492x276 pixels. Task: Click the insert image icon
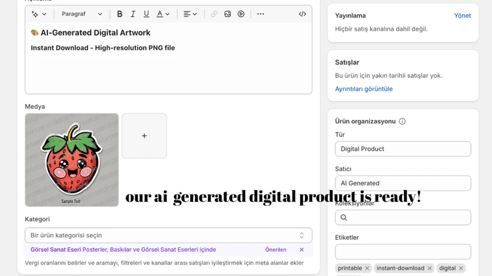click(228, 14)
